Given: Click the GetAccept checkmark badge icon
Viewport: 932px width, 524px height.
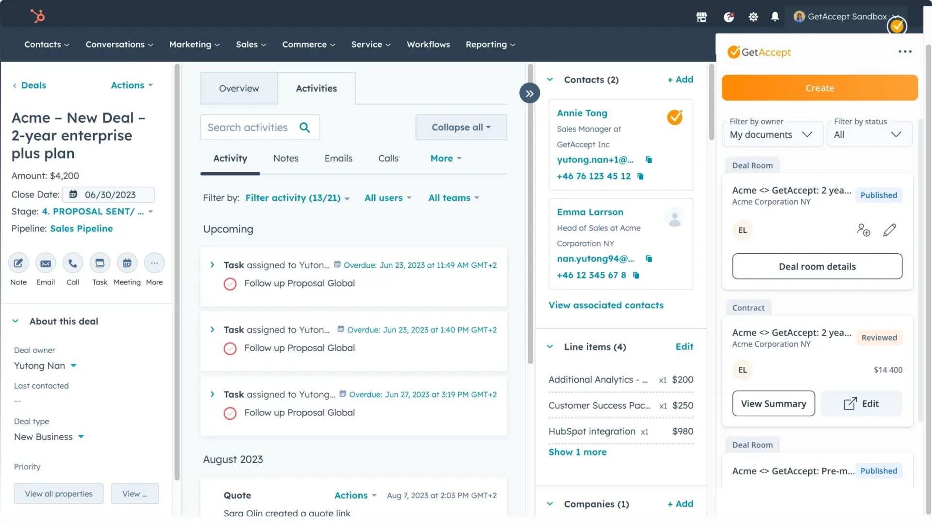Looking at the screenshot, I should [x=897, y=26].
